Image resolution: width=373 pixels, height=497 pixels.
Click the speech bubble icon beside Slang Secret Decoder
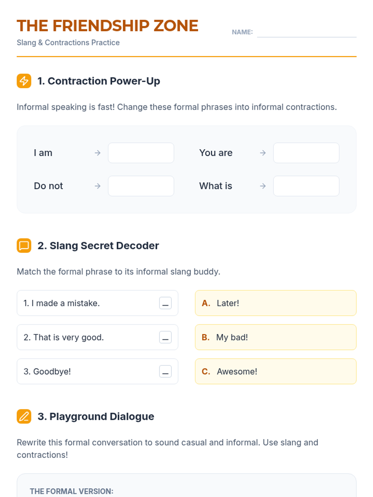(24, 246)
